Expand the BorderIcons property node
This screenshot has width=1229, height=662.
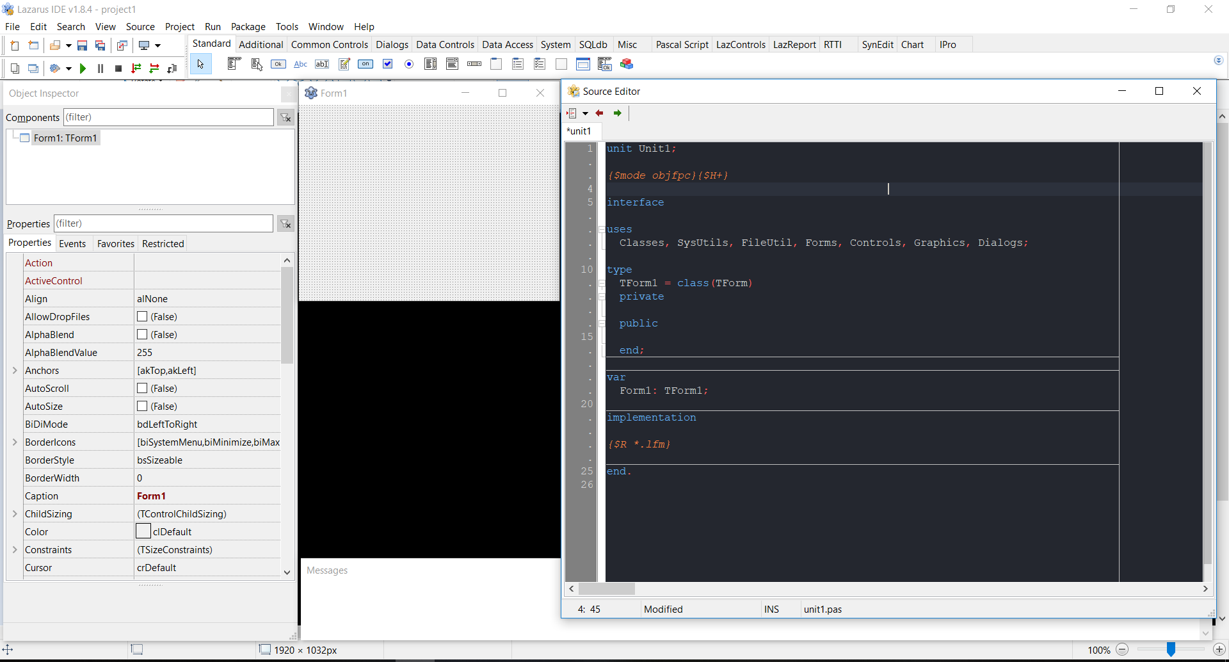pos(15,442)
